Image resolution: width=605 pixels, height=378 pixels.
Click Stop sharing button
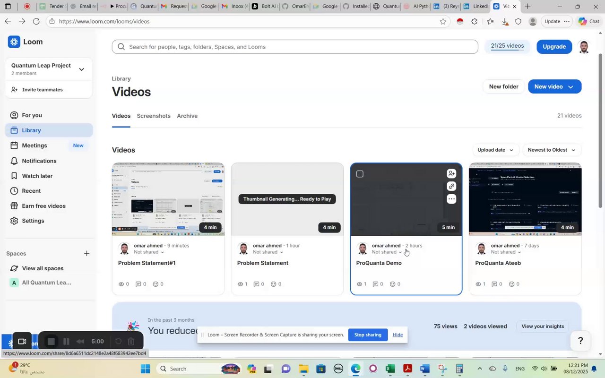click(368, 335)
